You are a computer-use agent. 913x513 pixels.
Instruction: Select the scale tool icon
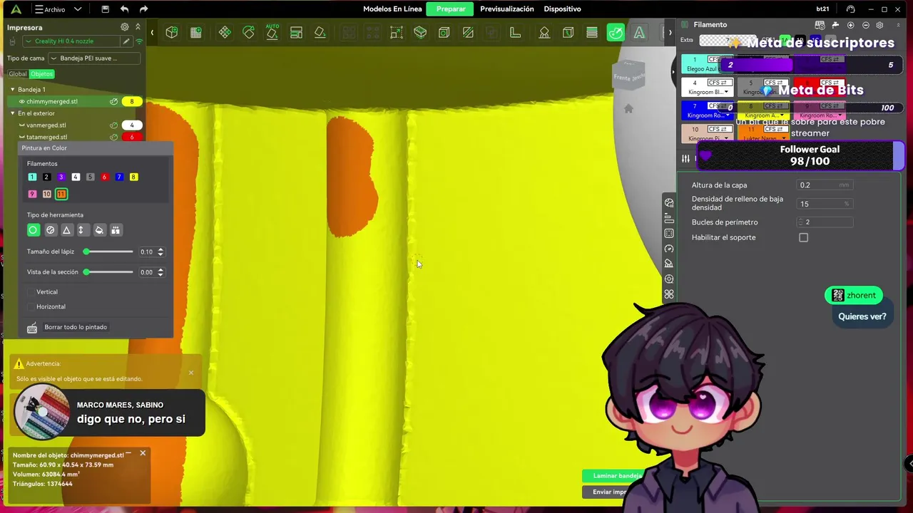(397, 32)
